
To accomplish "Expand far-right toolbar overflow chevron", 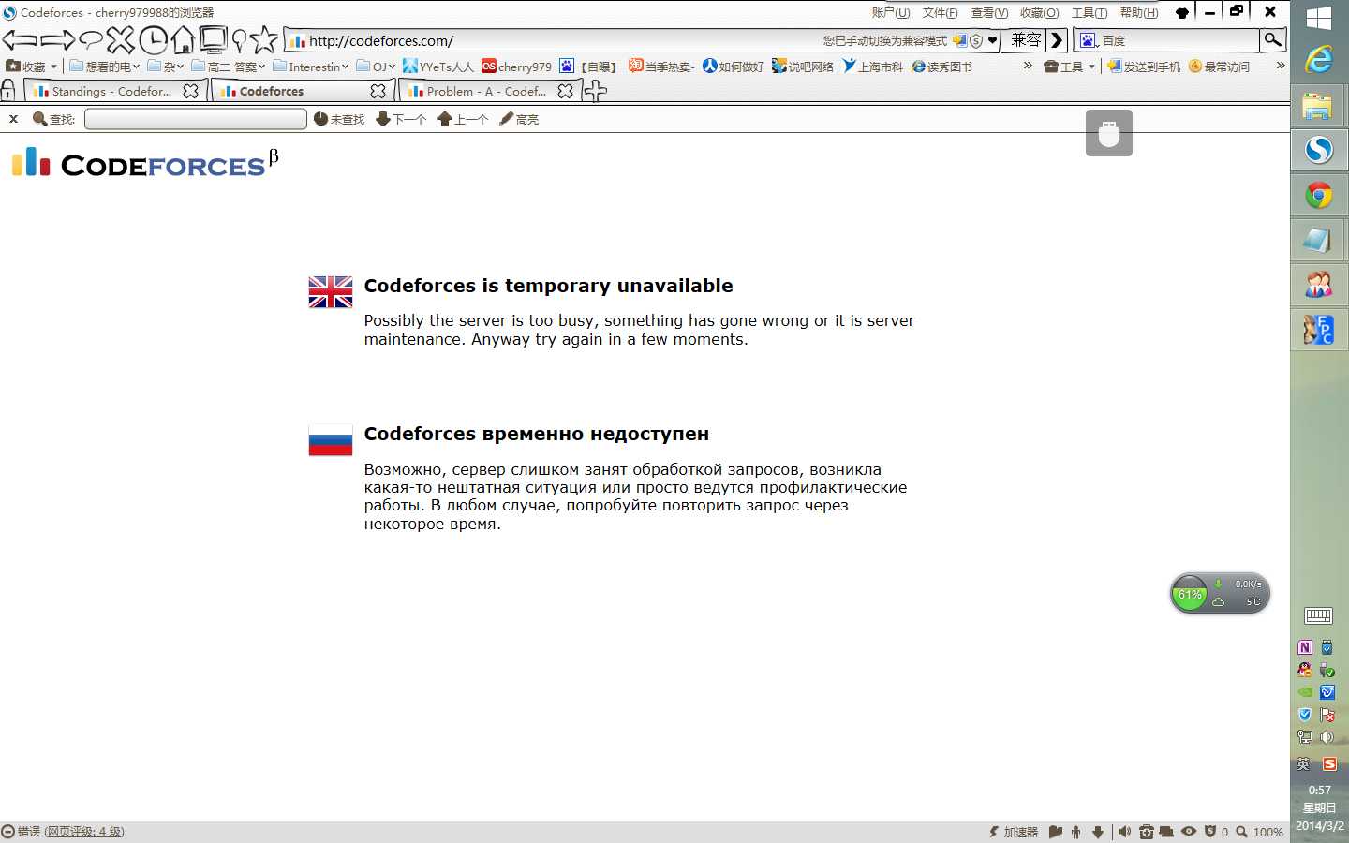I will [x=1281, y=66].
